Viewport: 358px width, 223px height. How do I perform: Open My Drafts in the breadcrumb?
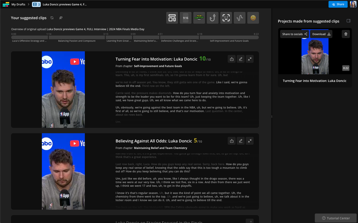(x=18, y=4)
